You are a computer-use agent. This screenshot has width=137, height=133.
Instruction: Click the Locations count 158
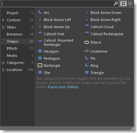(30, 70)
